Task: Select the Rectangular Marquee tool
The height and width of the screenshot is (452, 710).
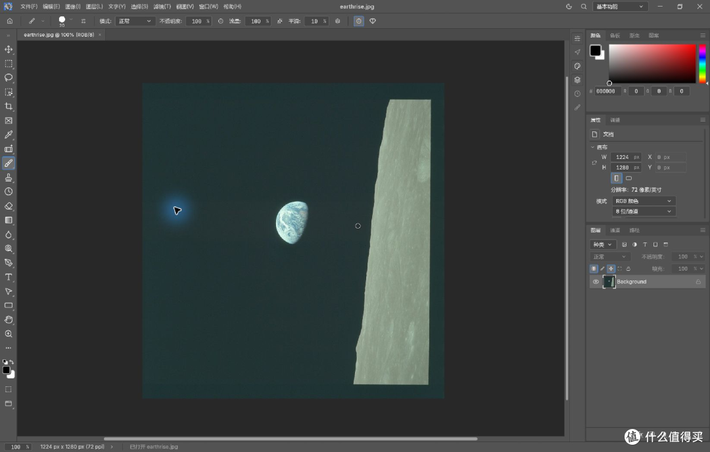Action: click(x=9, y=64)
